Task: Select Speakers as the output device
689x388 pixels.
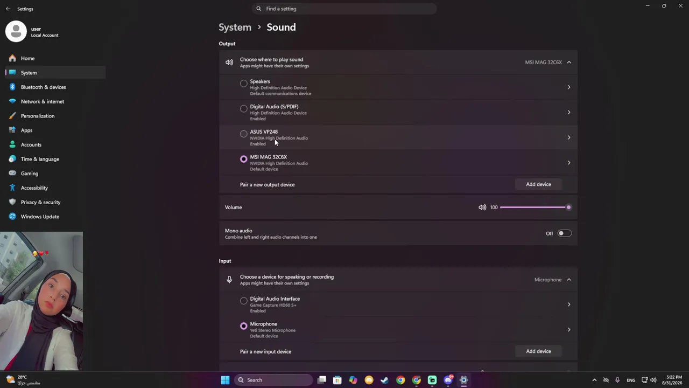Action: pyautogui.click(x=244, y=84)
